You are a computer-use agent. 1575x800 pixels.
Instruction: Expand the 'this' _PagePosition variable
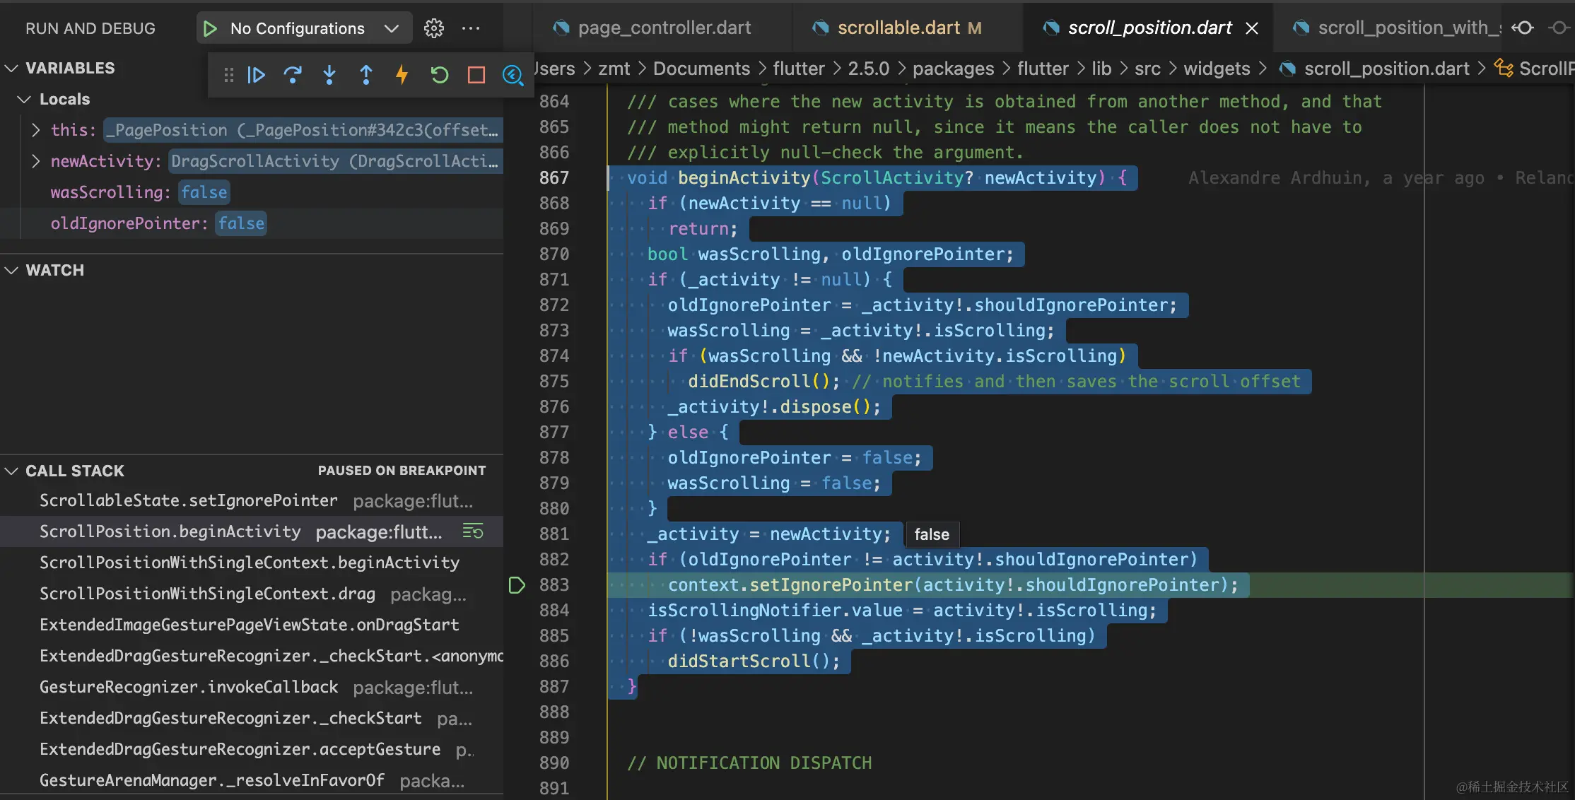pyautogui.click(x=36, y=131)
